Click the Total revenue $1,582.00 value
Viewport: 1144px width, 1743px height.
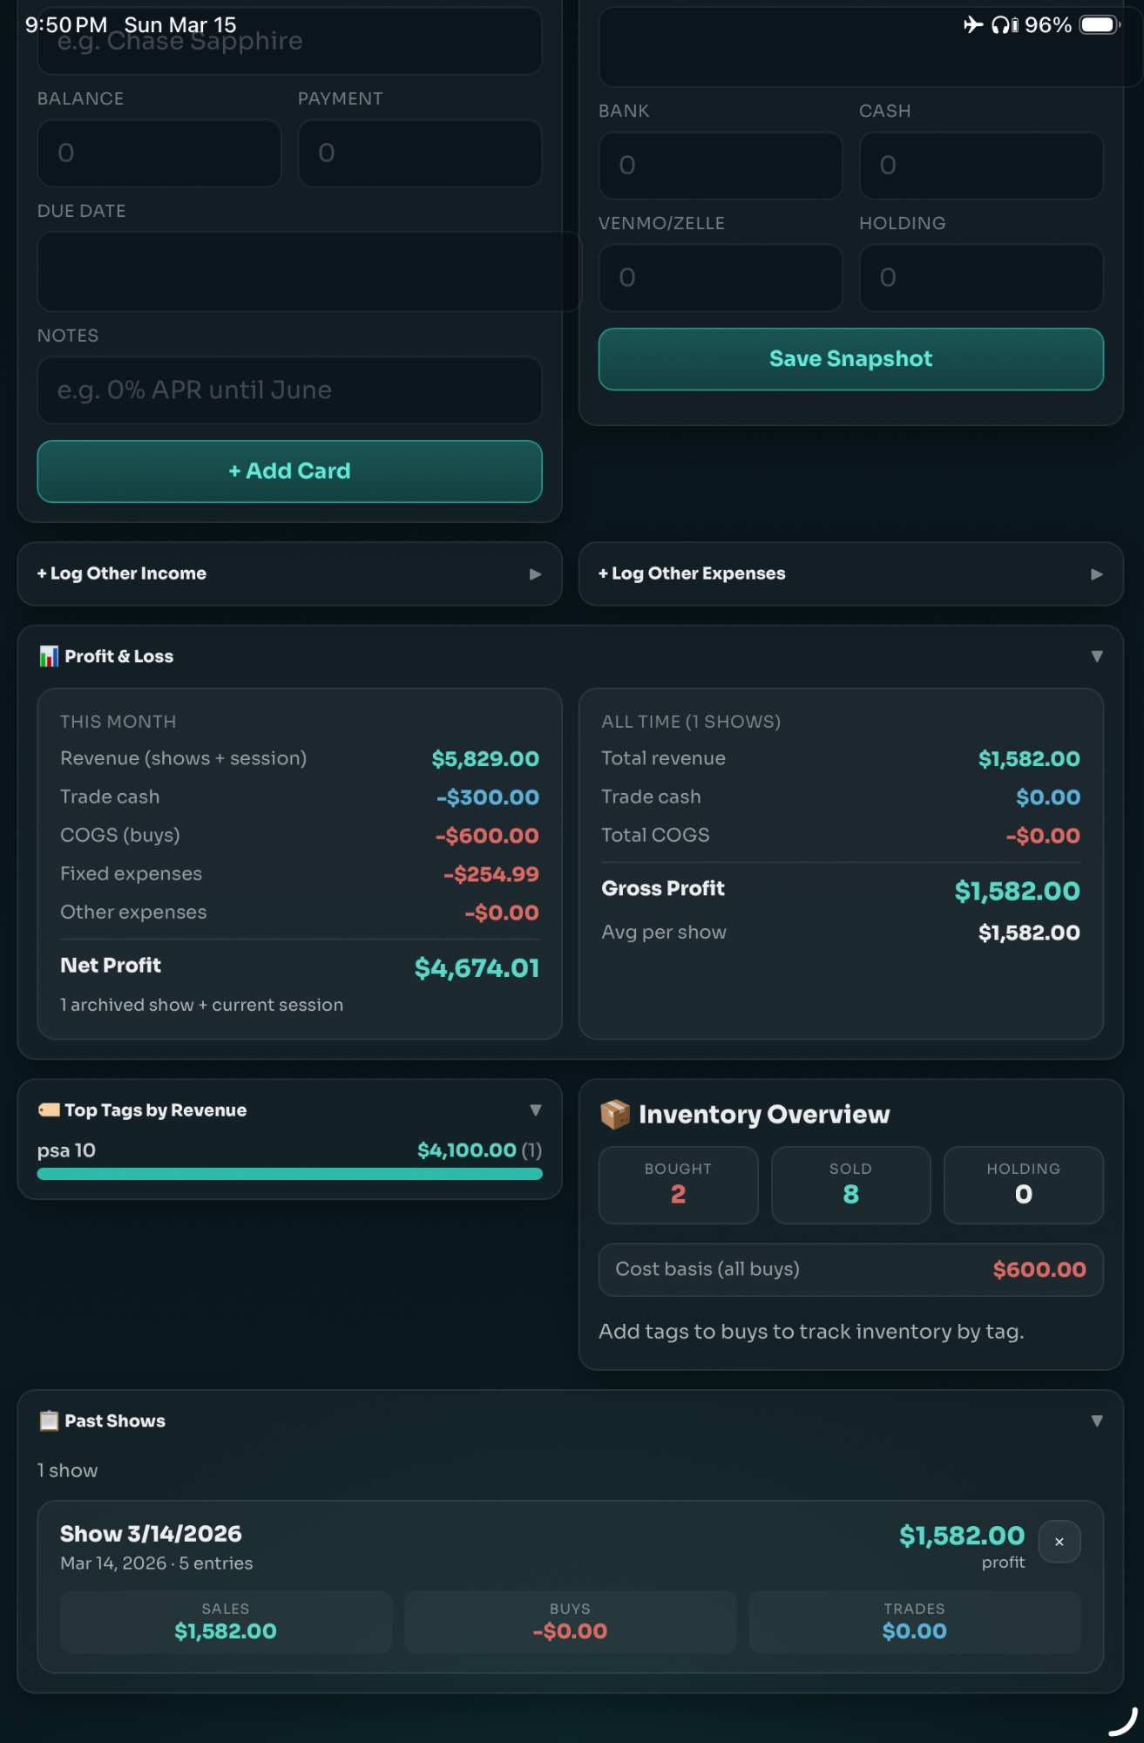1029,759
